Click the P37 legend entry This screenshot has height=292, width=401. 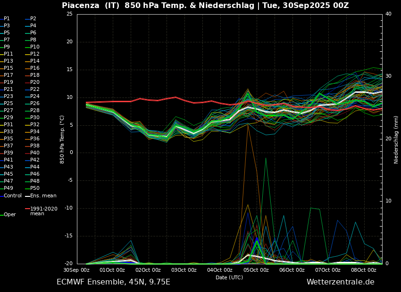click(x=8, y=146)
